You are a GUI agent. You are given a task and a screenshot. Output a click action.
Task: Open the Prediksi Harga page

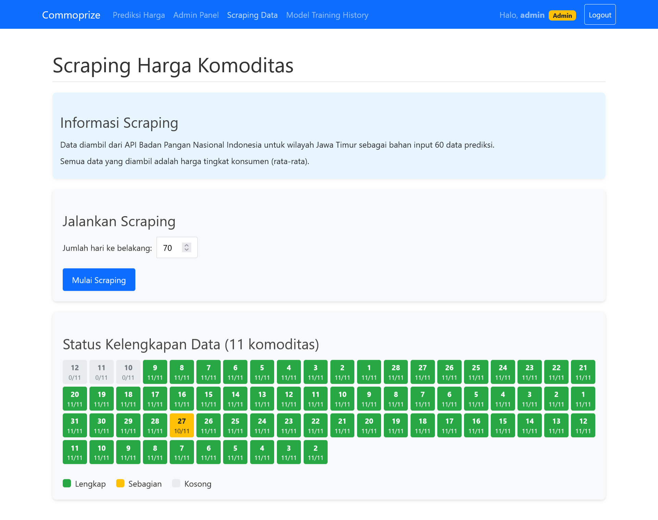coord(139,15)
